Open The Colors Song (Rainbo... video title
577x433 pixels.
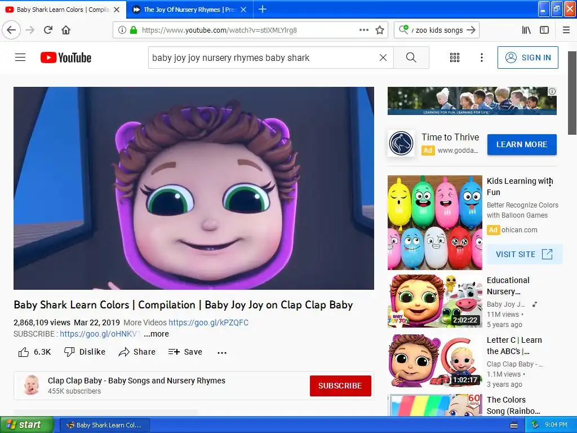pyautogui.click(x=513, y=405)
